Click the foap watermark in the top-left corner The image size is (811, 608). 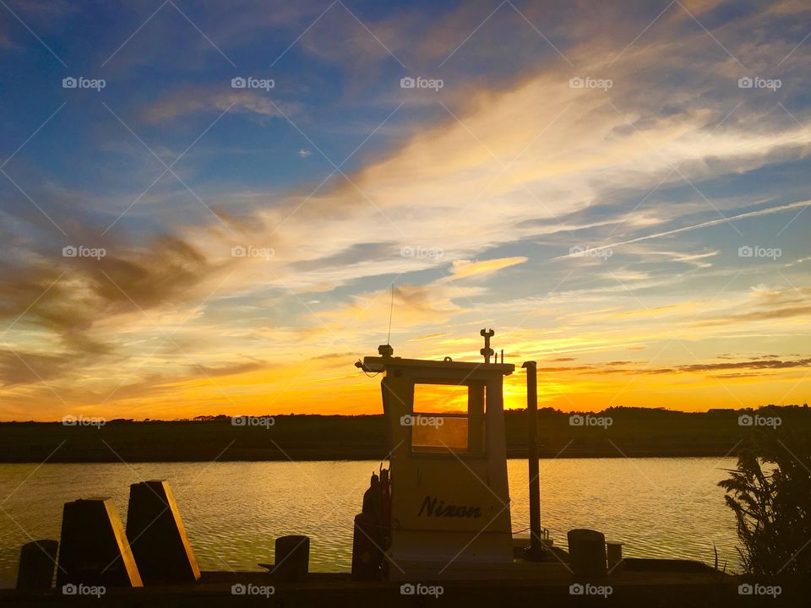tap(84, 84)
